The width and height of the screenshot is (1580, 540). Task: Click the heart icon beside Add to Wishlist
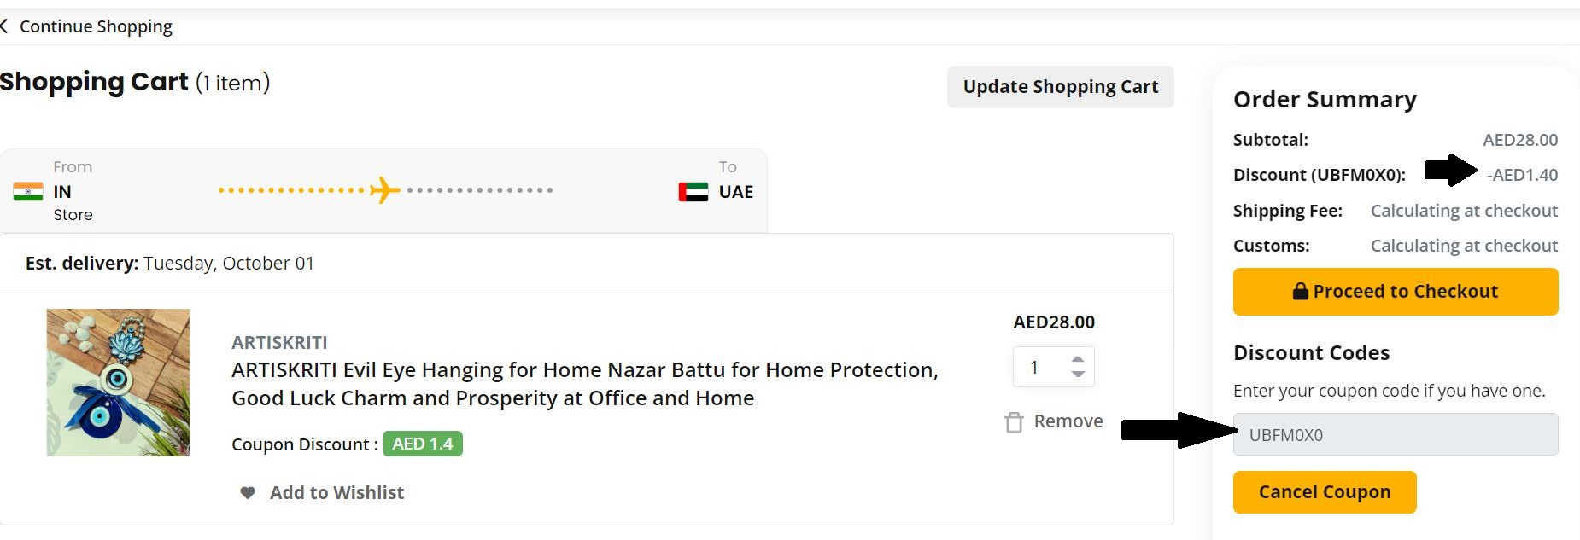tap(246, 492)
